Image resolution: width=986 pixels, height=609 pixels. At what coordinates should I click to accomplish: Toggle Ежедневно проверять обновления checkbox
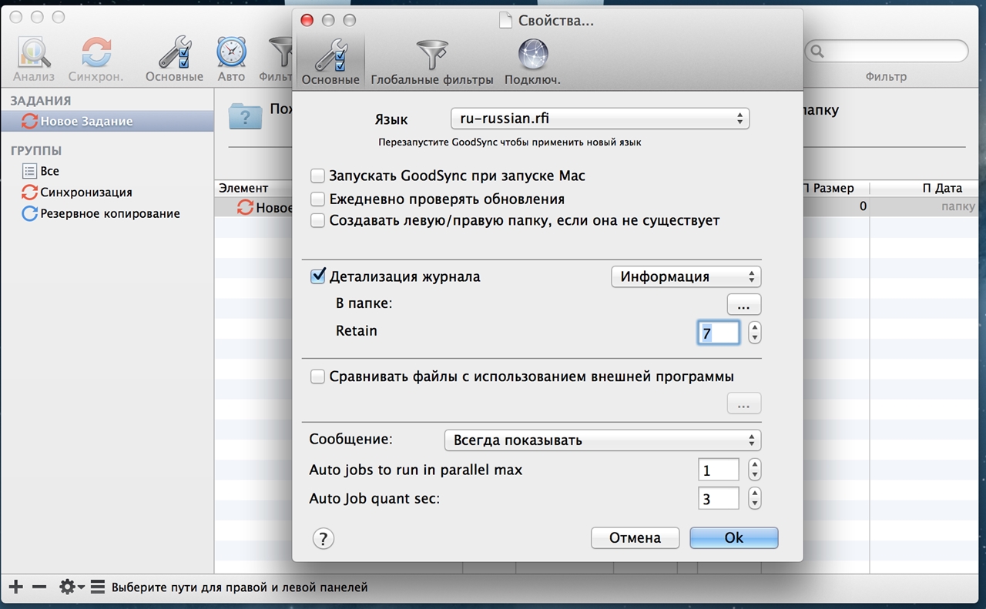317,199
